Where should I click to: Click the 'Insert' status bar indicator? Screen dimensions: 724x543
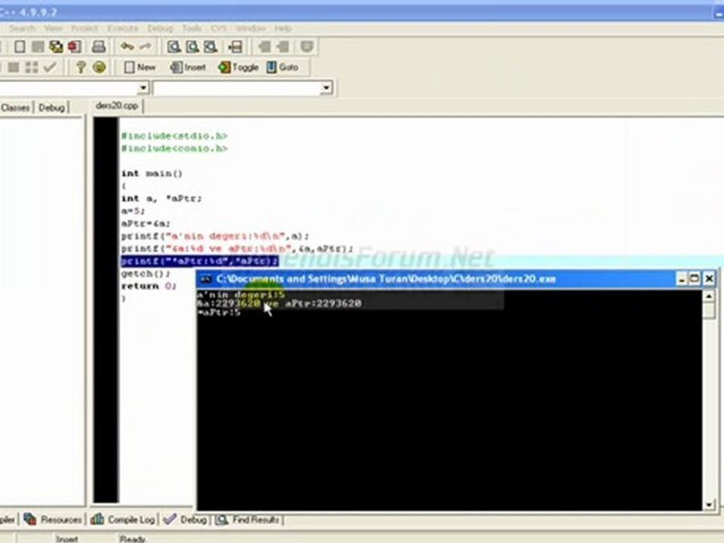pos(67,538)
